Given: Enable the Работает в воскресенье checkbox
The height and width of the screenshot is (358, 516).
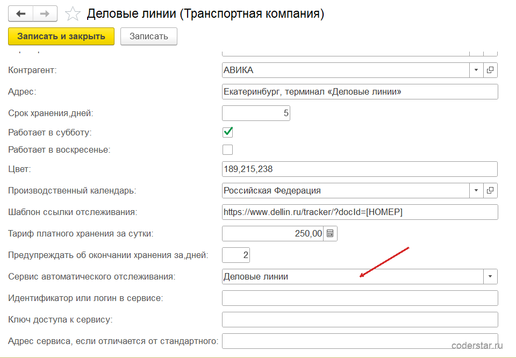Looking at the screenshot, I should click(228, 150).
